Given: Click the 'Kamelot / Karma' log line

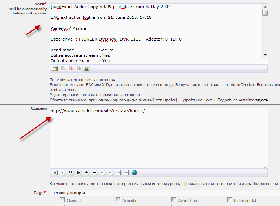Looking at the screenshot, I should tap(68, 28).
